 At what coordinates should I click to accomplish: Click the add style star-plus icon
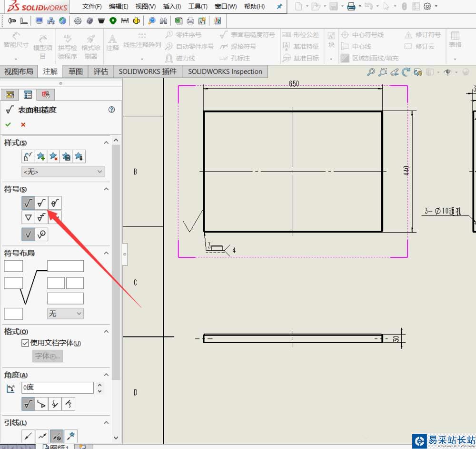coord(41,156)
